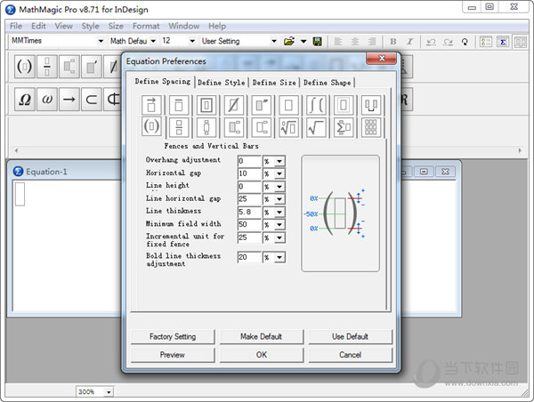Click the open folder icon in toolbar
Viewport: 534px width, 402px height.
click(289, 42)
